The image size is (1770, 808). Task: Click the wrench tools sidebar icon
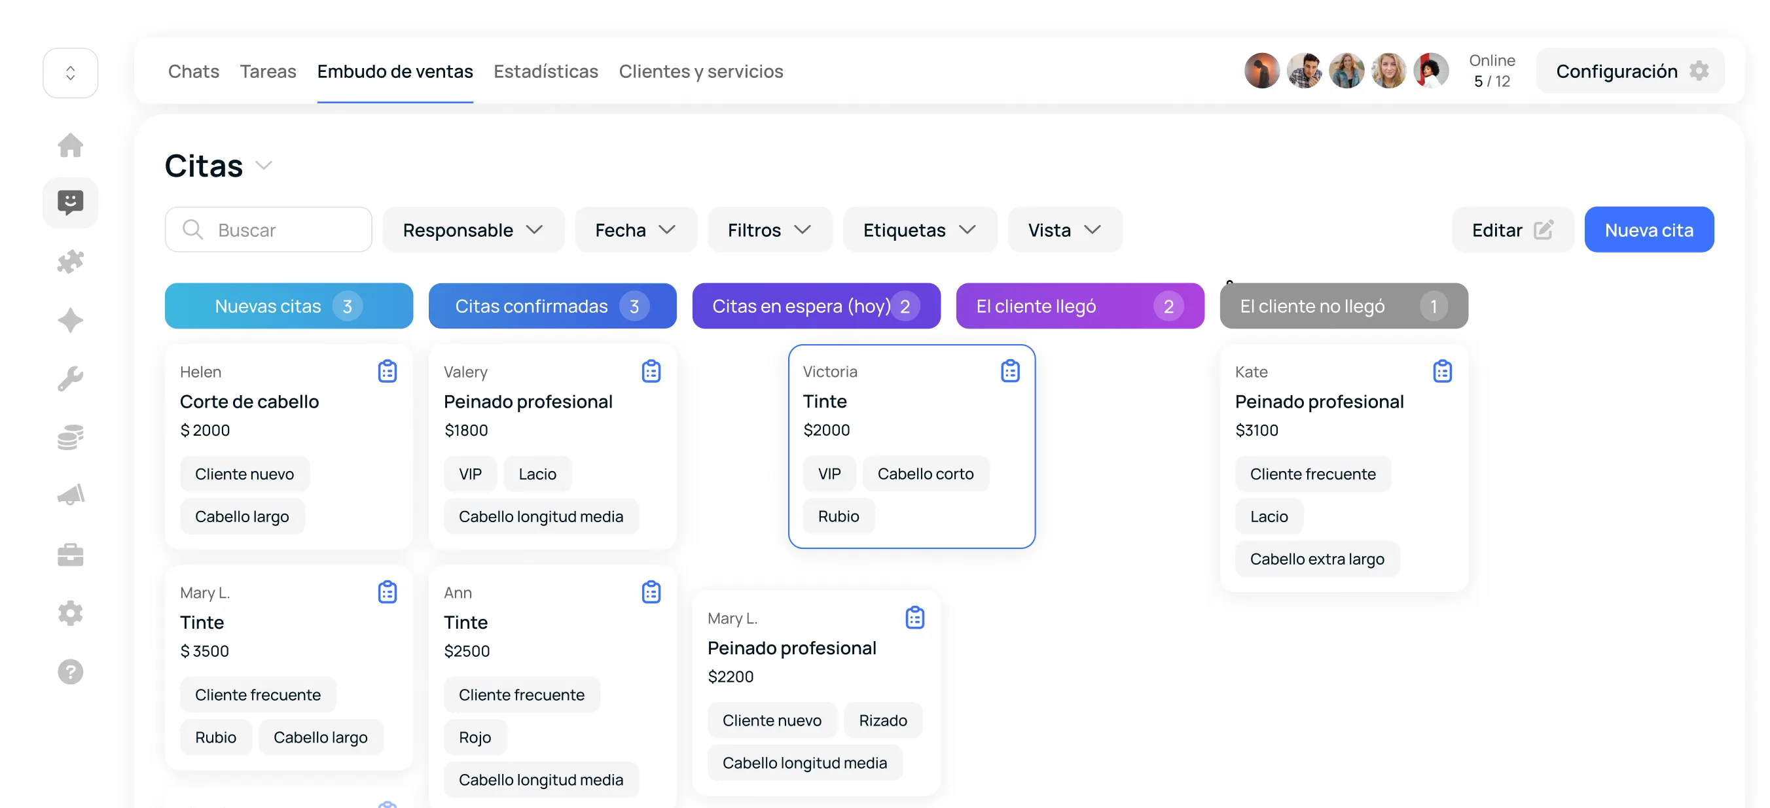click(x=70, y=378)
